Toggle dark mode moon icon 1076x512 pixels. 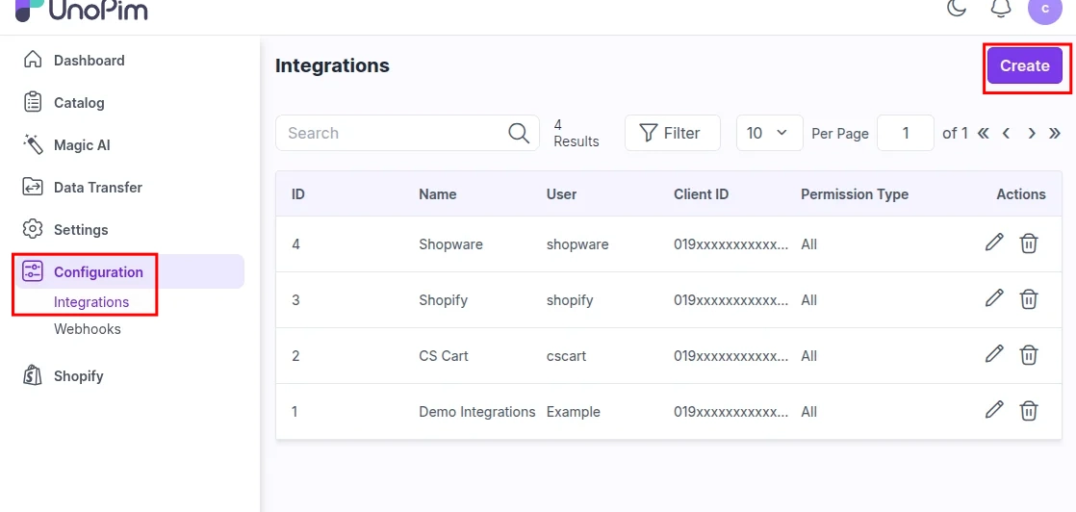(x=957, y=9)
